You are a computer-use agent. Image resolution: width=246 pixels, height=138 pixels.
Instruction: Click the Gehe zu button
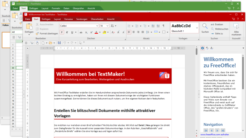[217, 33]
